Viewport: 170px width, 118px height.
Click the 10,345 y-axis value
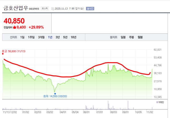click(158, 97)
